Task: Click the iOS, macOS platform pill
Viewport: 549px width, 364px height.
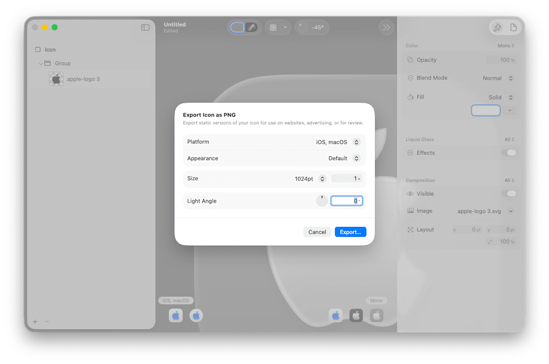Action: 176,300
